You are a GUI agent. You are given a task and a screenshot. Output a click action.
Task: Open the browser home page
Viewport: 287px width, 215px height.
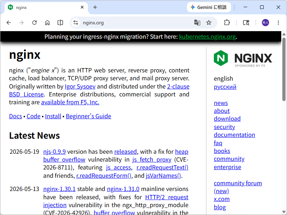click(x=47, y=23)
